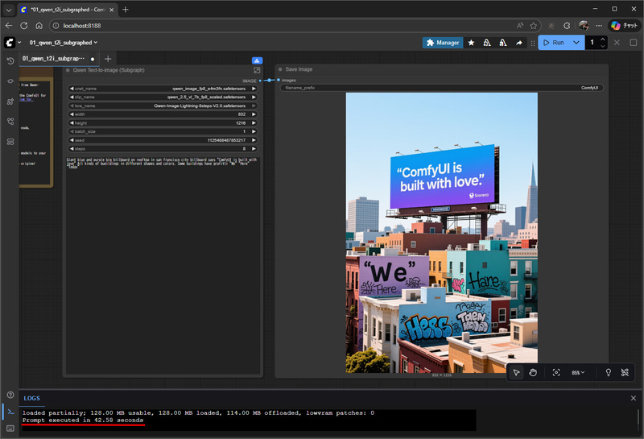
Task: Activate hand pan mode tool
Action: [x=533, y=373]
